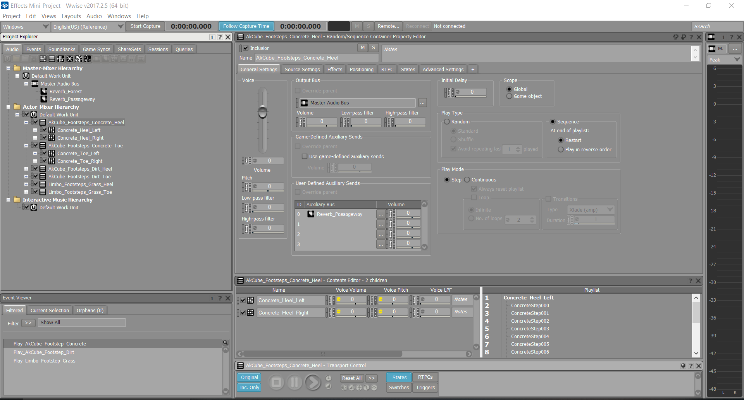Click the Start Capture button
This screenshot has height=400, width=744.
coord(145,26)
